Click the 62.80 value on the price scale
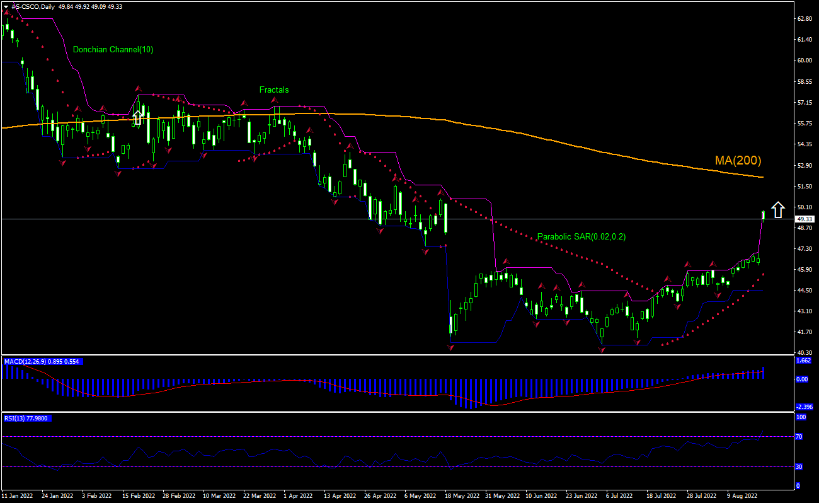819x503 pixels. pyautogui.click(x=805, y=19)
